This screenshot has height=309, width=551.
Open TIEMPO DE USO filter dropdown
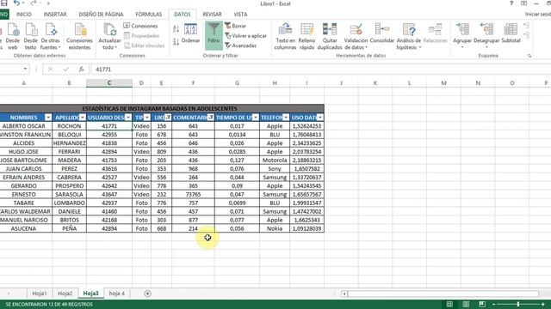tap(256, 118)
